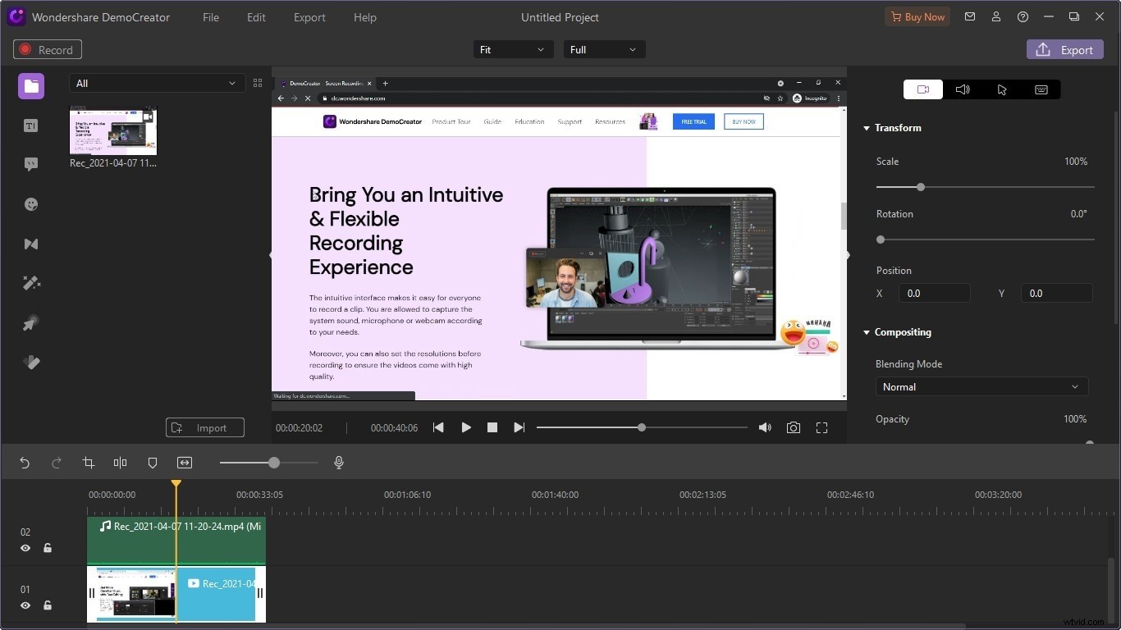Open the Cursor Effects panel
The width and height of the screenshot is (1121, 630).
coord(30,322)
